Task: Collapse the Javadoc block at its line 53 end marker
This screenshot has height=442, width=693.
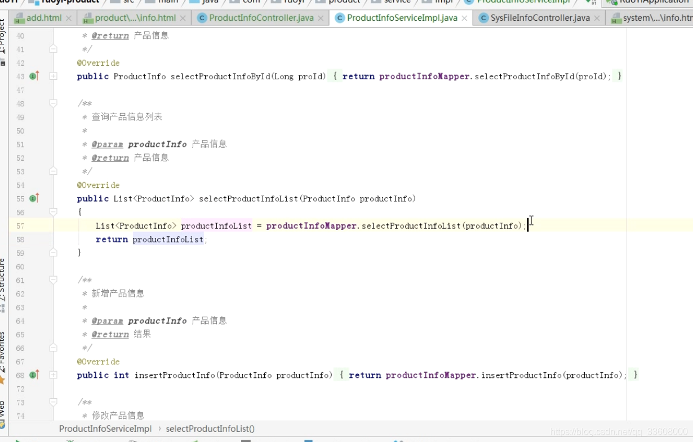Action: tap(53, 171)
